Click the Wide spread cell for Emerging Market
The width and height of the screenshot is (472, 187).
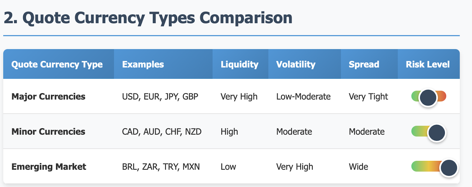(x=358, y=167)
